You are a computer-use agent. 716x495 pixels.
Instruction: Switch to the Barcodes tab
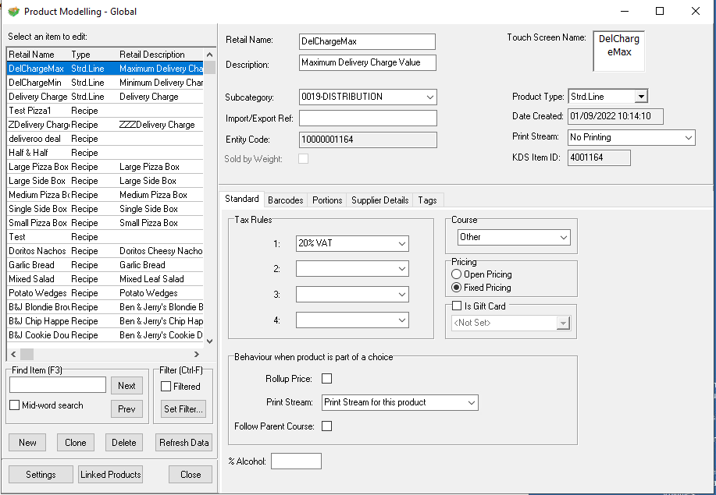pyautogui.click(x=286, y=200)
